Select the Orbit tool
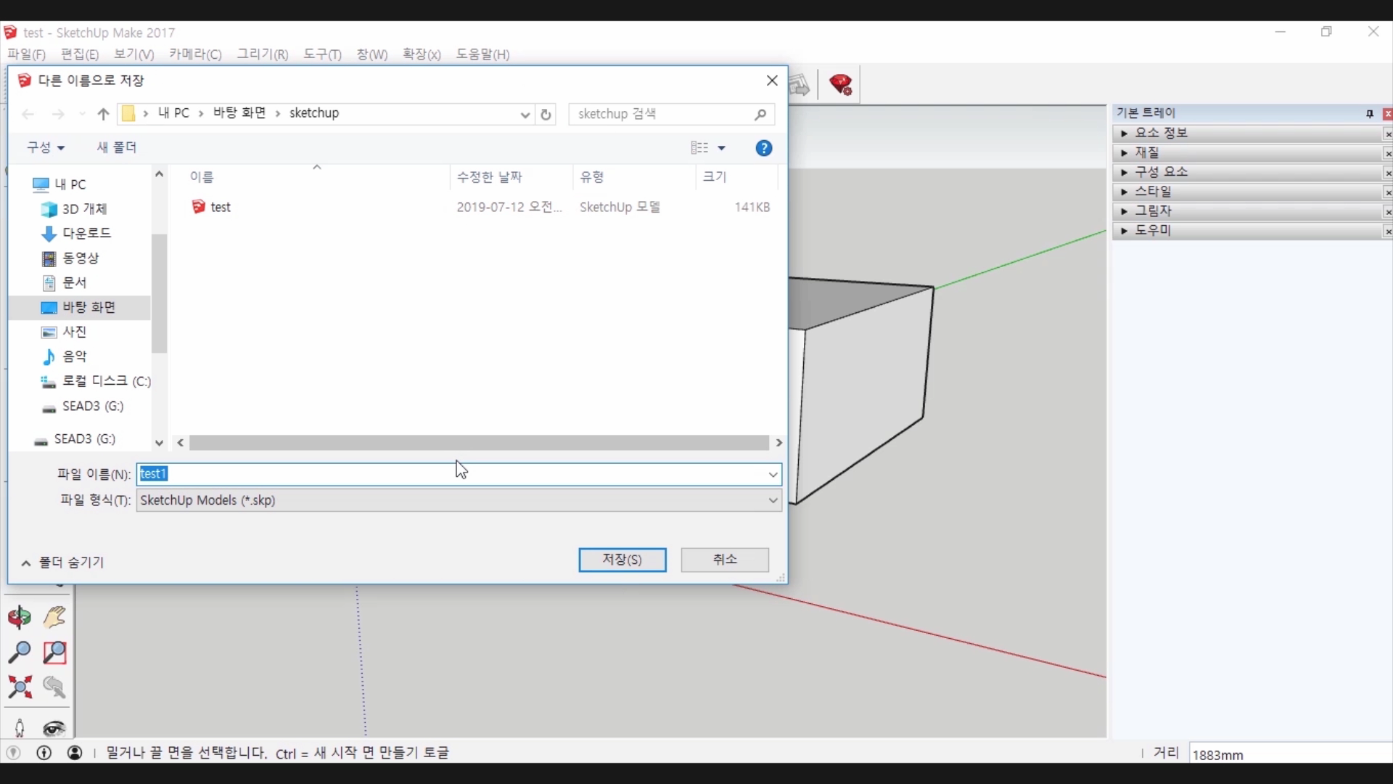The width and height of the screenshot is (1393, 784). (x=20, y=618)
